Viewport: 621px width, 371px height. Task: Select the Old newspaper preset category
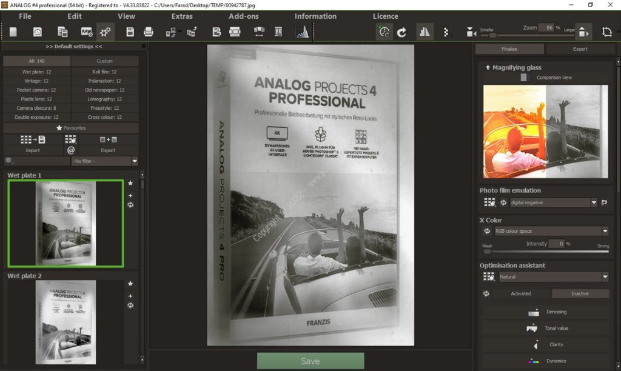click(x=104, y=89)
